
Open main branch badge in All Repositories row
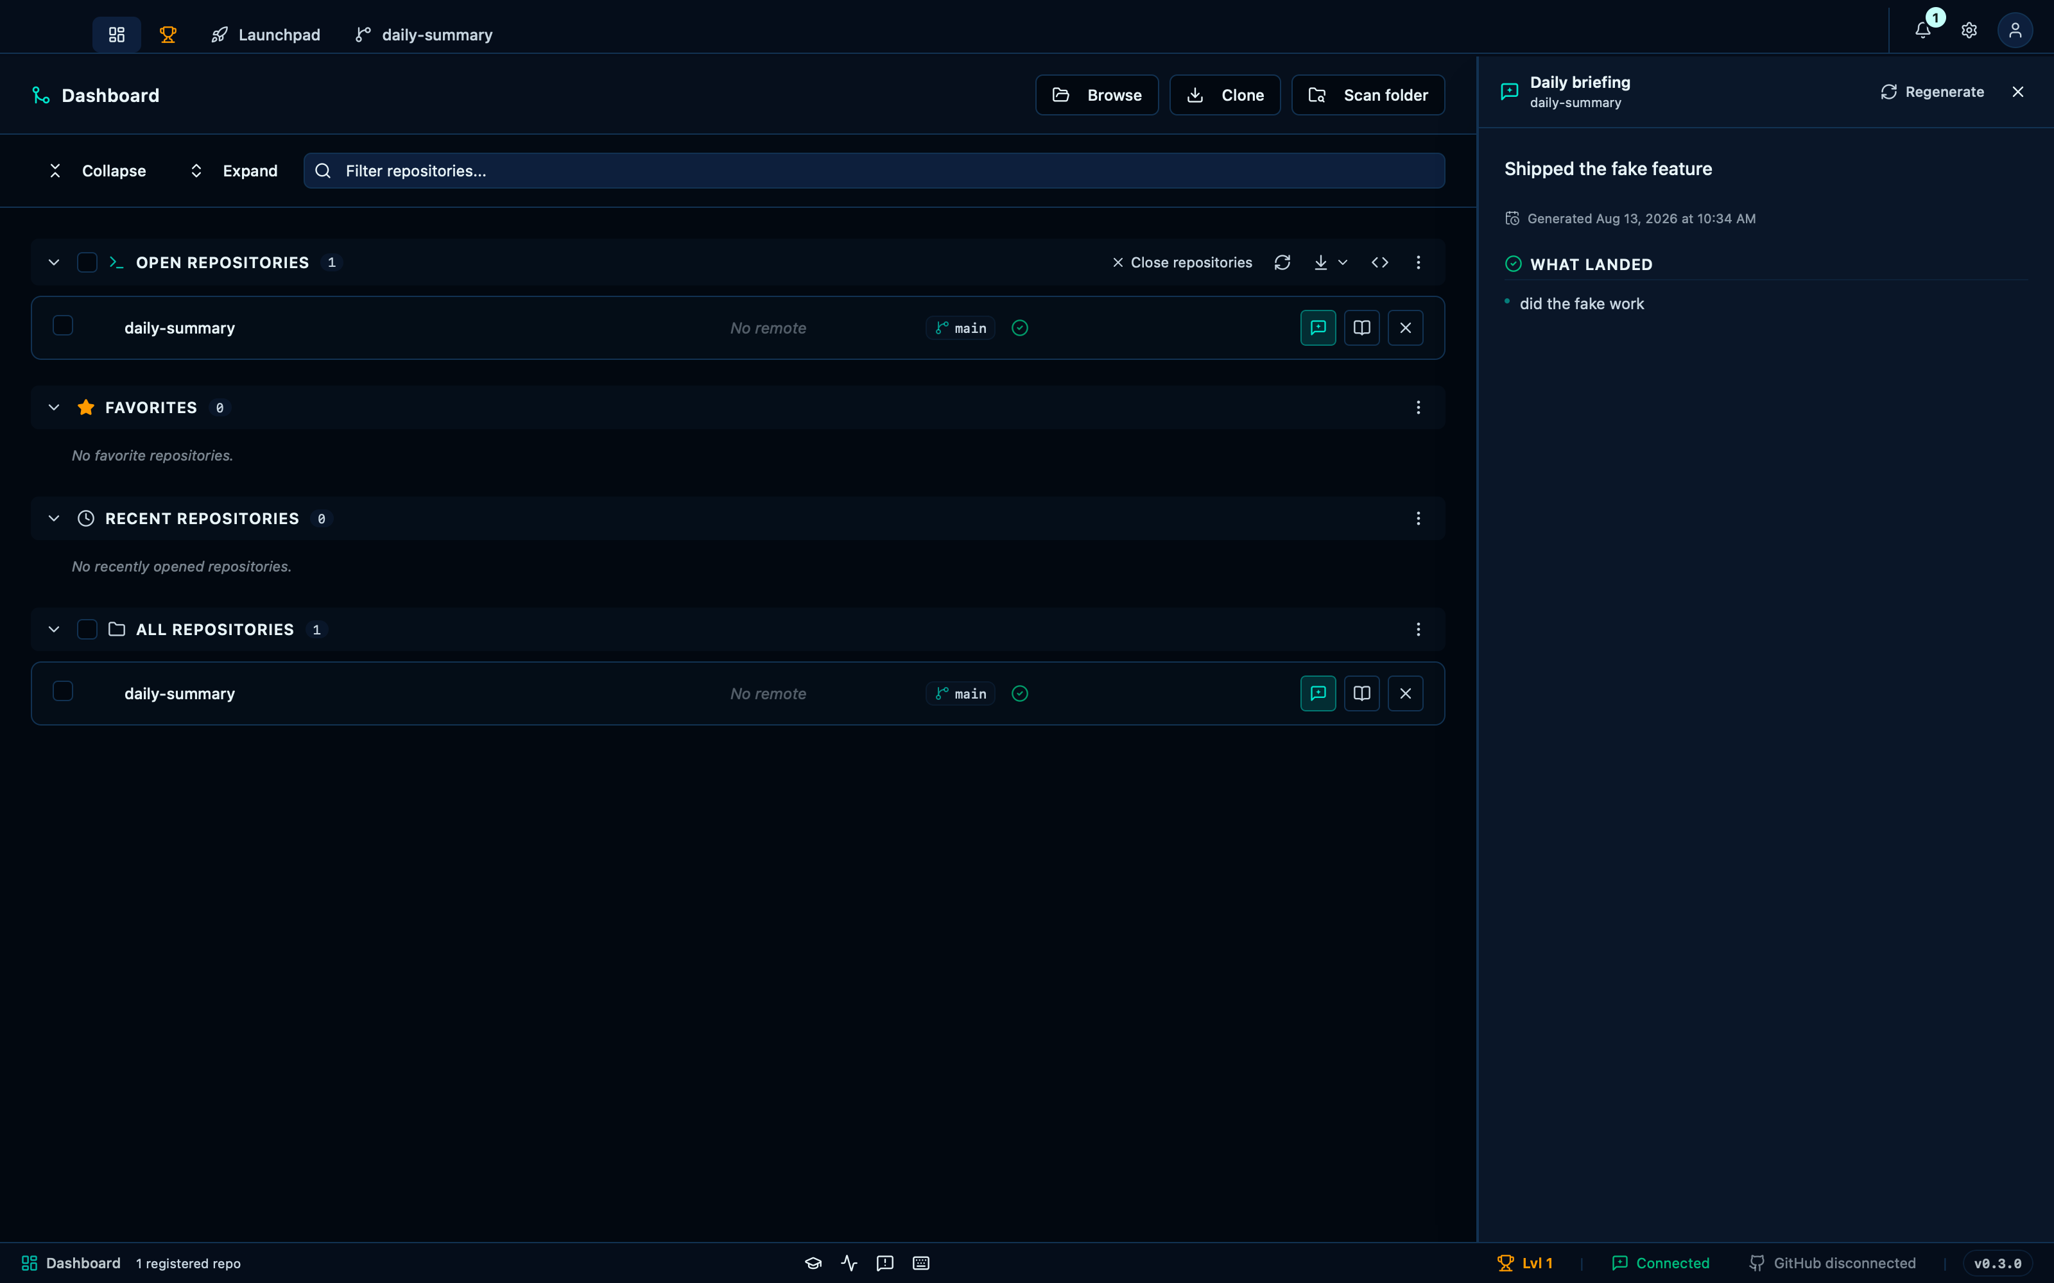[960, 693]
